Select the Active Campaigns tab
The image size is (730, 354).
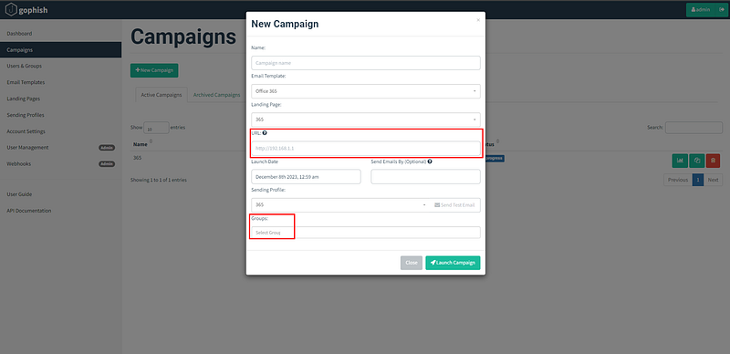(162, 95)
